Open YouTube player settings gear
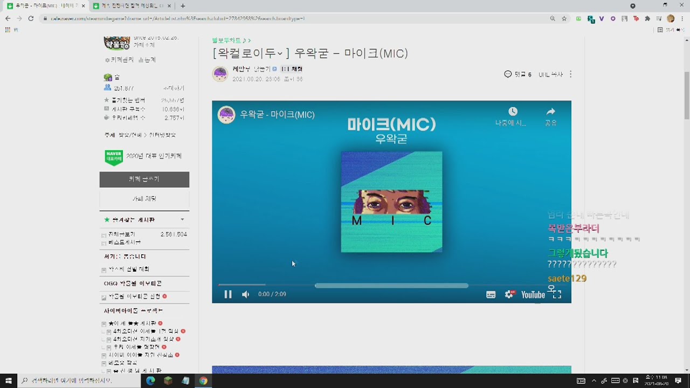 click(509, 294)
